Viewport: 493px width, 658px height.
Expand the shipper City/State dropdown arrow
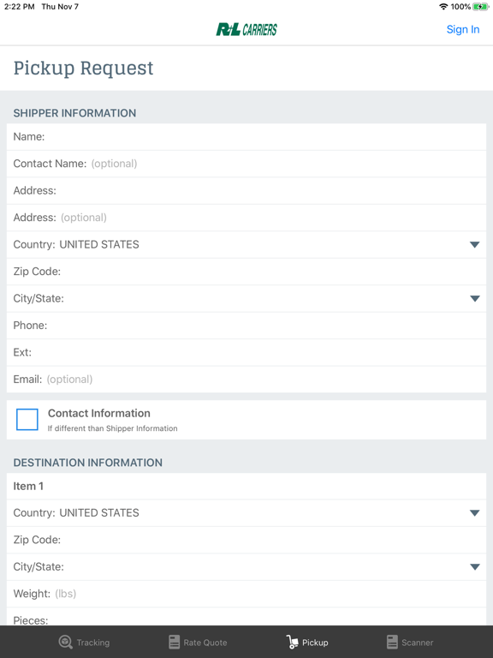(474, 298)
